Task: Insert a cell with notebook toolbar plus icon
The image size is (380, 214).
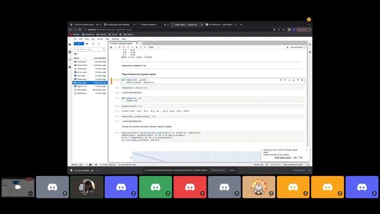Action: [115, 48]
